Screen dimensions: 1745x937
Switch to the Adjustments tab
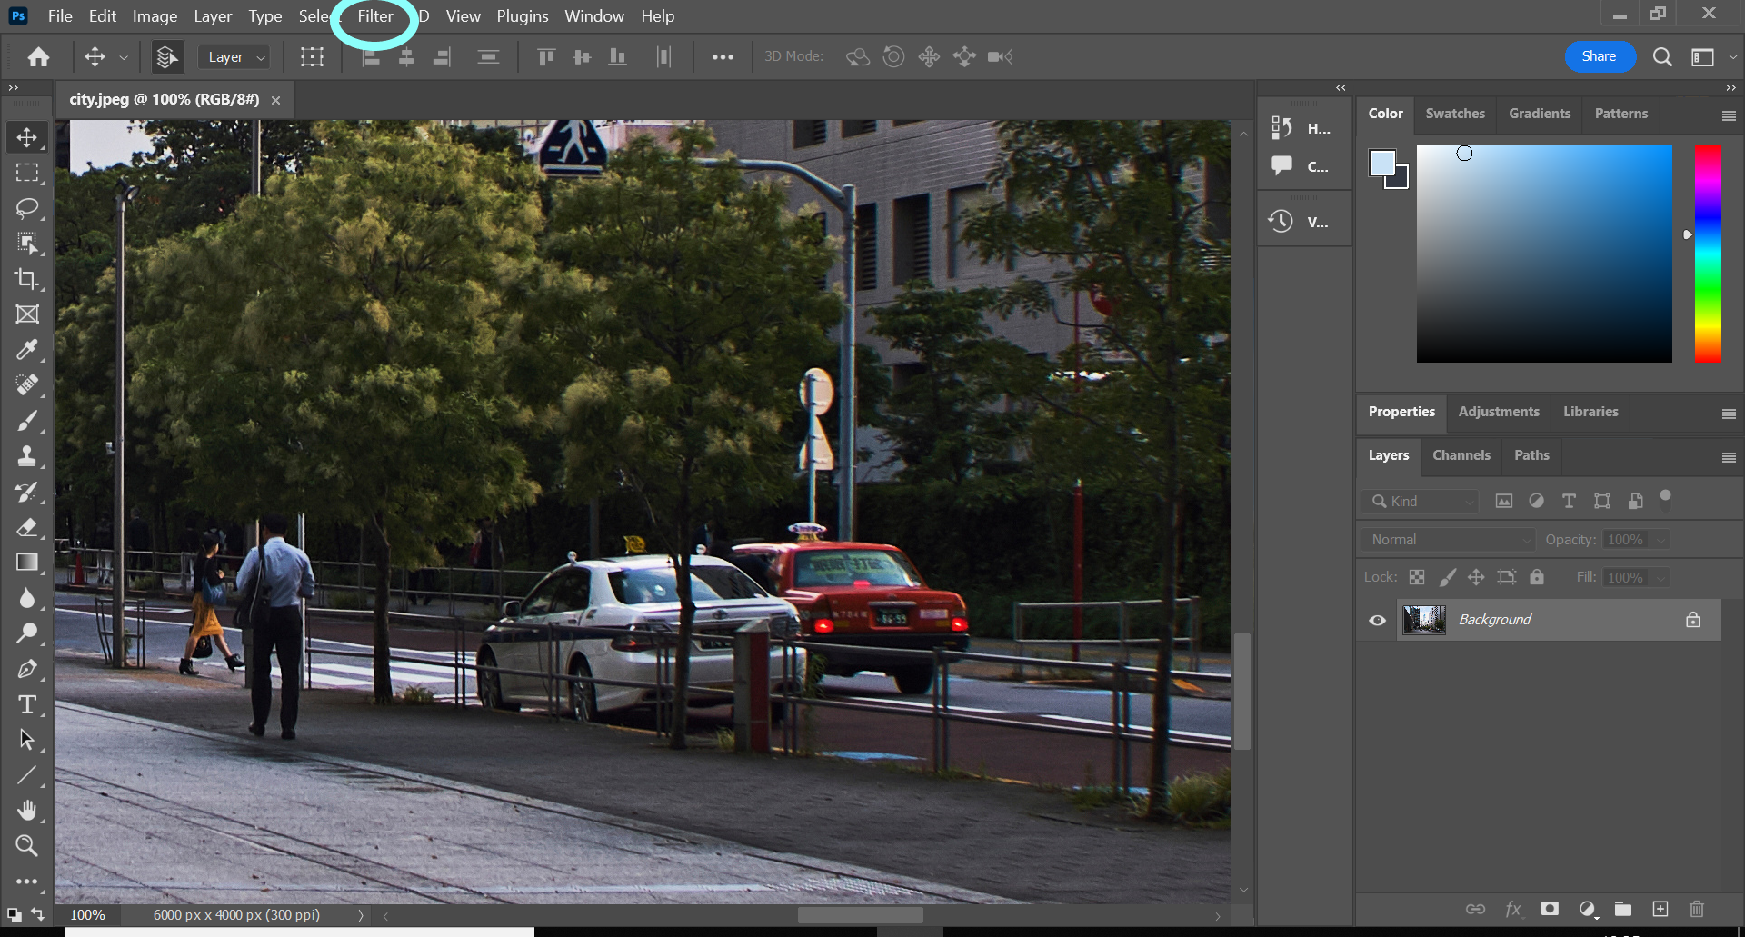(1499, 412)
